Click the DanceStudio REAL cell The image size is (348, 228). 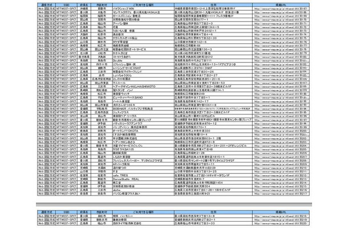tap(143, 179)
